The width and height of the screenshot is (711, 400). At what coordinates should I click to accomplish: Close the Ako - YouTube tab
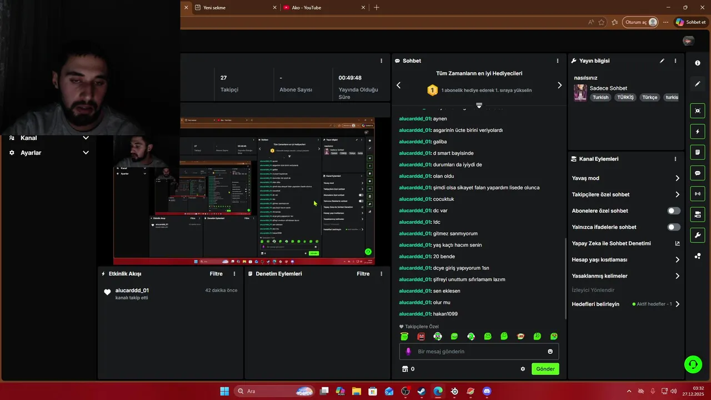tap(363, 8)
